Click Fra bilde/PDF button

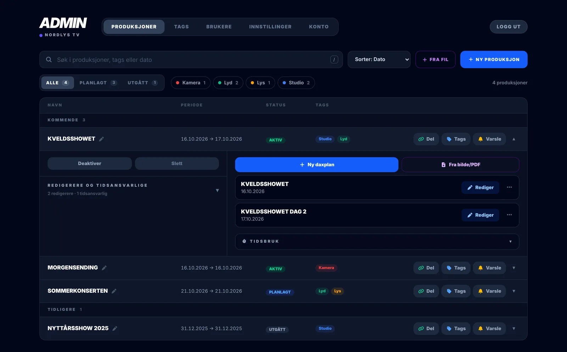pyautogui.click(x=460, y=165)
